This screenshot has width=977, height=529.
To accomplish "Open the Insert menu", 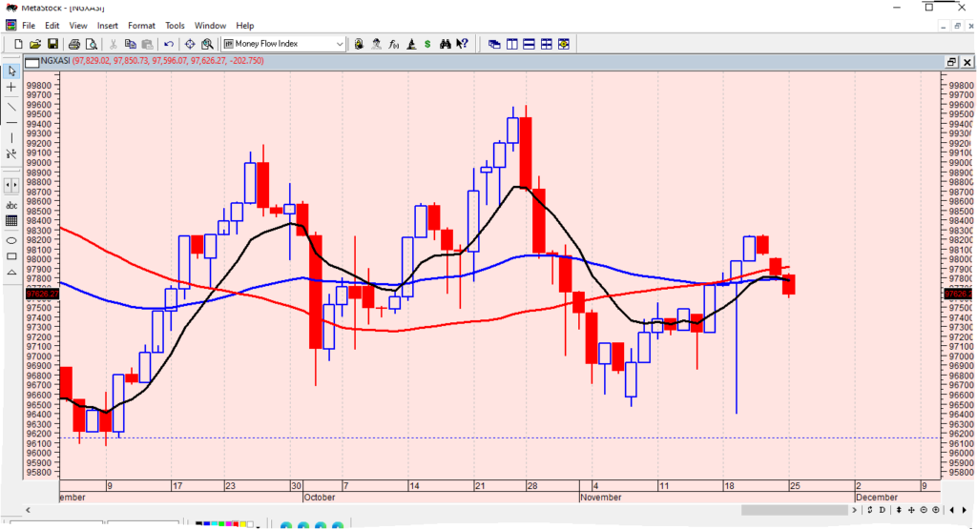I will click(108, 25).
